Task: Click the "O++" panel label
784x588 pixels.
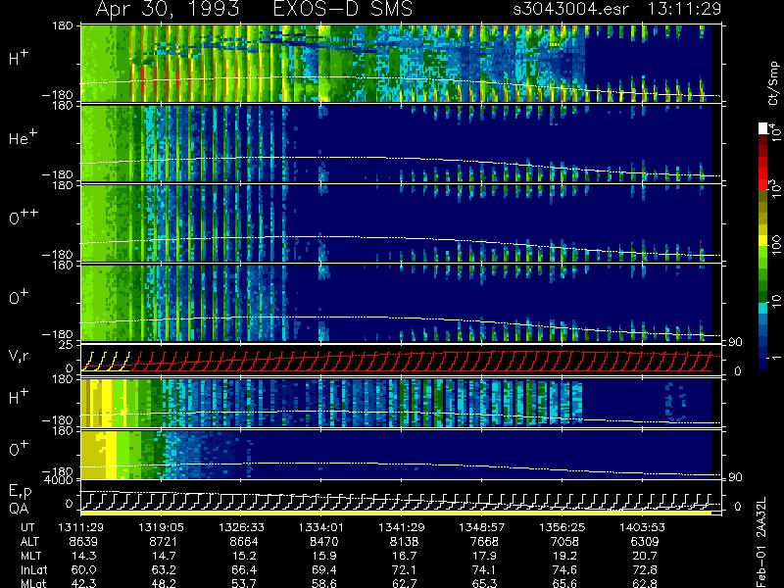Action: (x=24, y=218)
